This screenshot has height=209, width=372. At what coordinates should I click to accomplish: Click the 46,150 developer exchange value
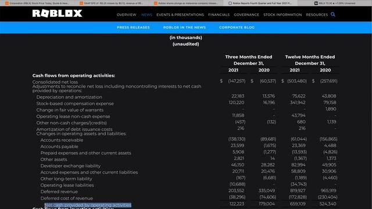pyautogui.click(x=238, y=165)
